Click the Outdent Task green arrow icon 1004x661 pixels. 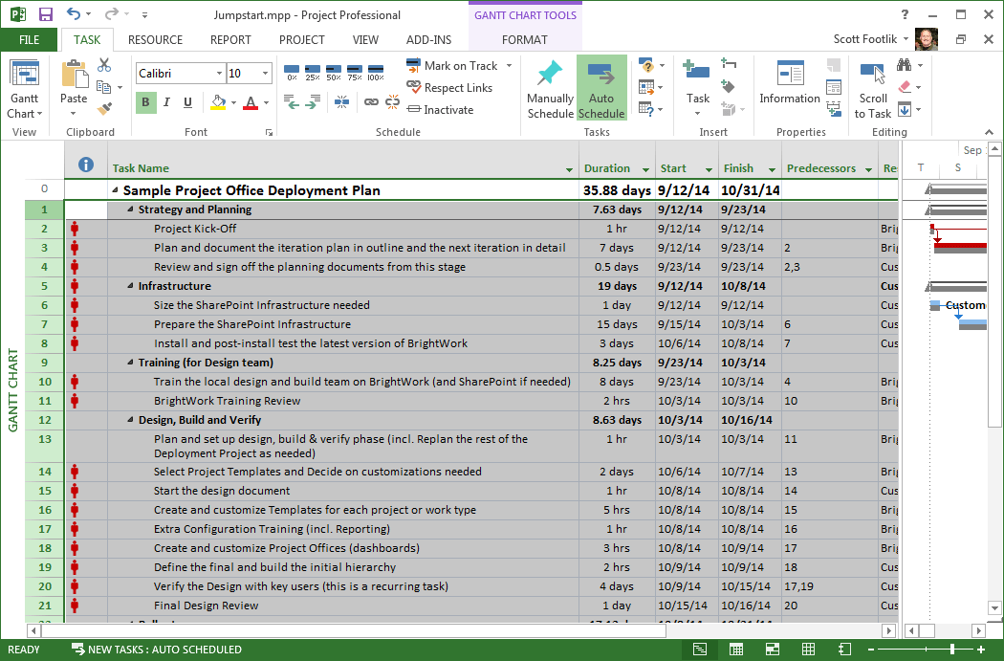292,101
